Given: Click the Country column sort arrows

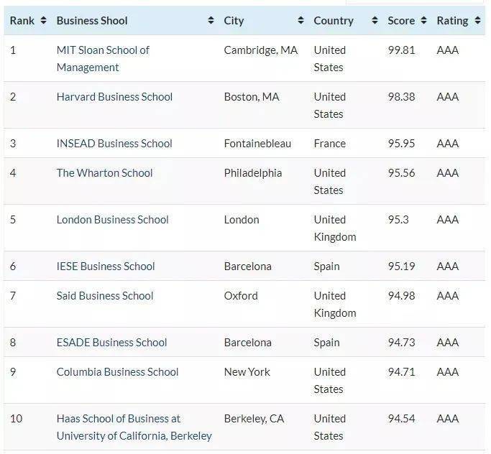Looking at the screenshot, I should (375, 21).
